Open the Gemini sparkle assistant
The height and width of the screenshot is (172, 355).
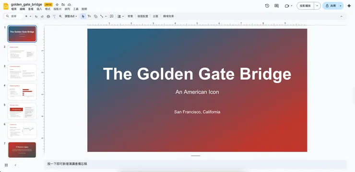(349, 6)
